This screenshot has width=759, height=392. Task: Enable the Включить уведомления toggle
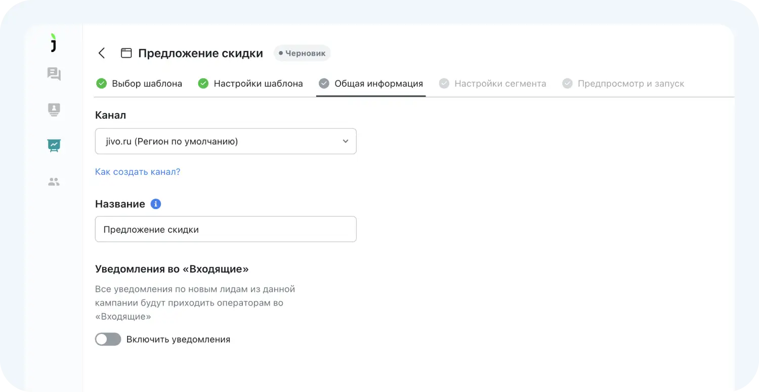tap(108, 339)
